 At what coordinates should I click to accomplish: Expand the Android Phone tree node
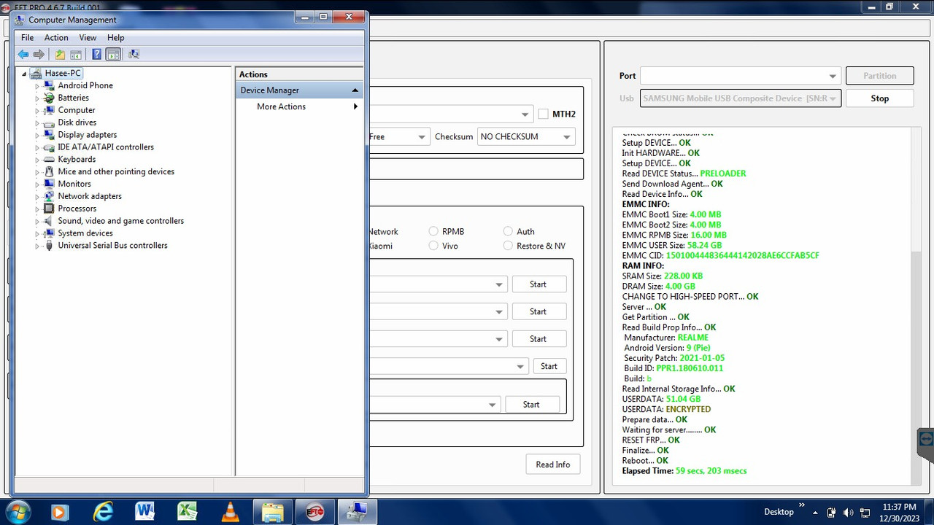(37, 86)
